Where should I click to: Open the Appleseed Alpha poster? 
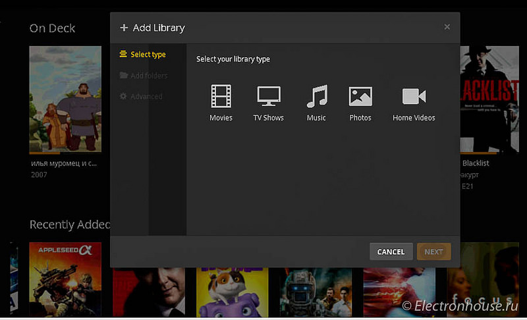coord(65,279)
